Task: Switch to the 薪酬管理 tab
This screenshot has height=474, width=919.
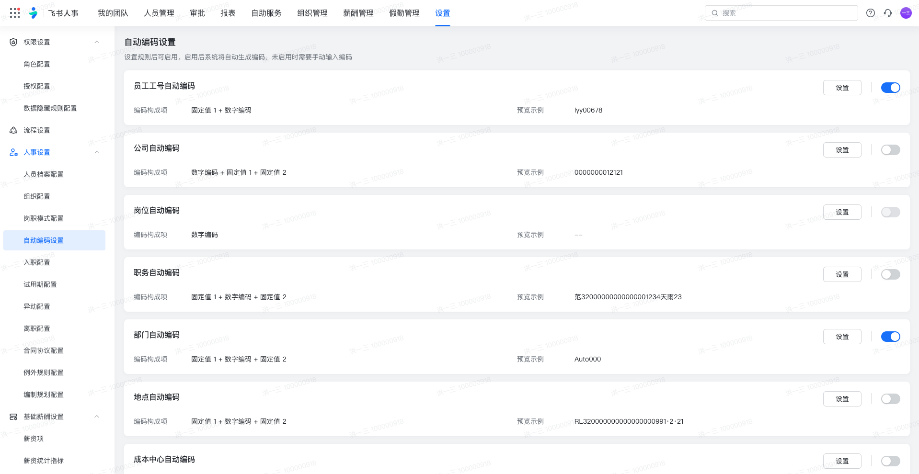Action: (358, 13)
